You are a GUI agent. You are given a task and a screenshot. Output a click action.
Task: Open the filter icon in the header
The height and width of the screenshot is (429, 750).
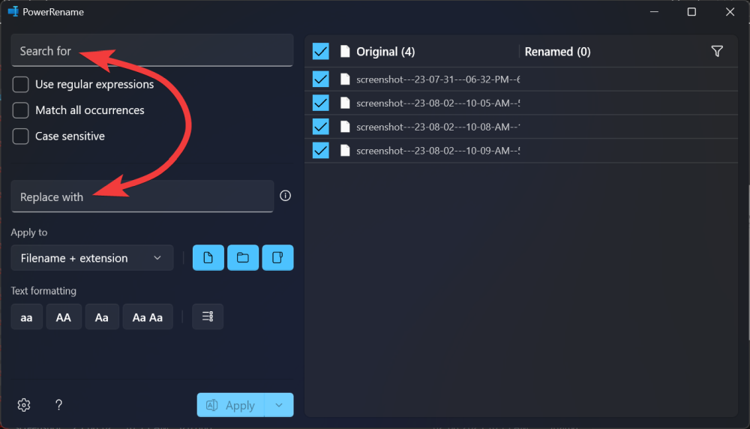tap(717, 51)
